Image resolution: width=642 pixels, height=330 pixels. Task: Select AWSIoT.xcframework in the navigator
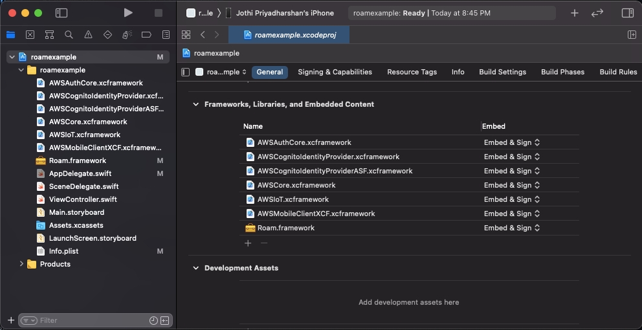tap(85, 135)
